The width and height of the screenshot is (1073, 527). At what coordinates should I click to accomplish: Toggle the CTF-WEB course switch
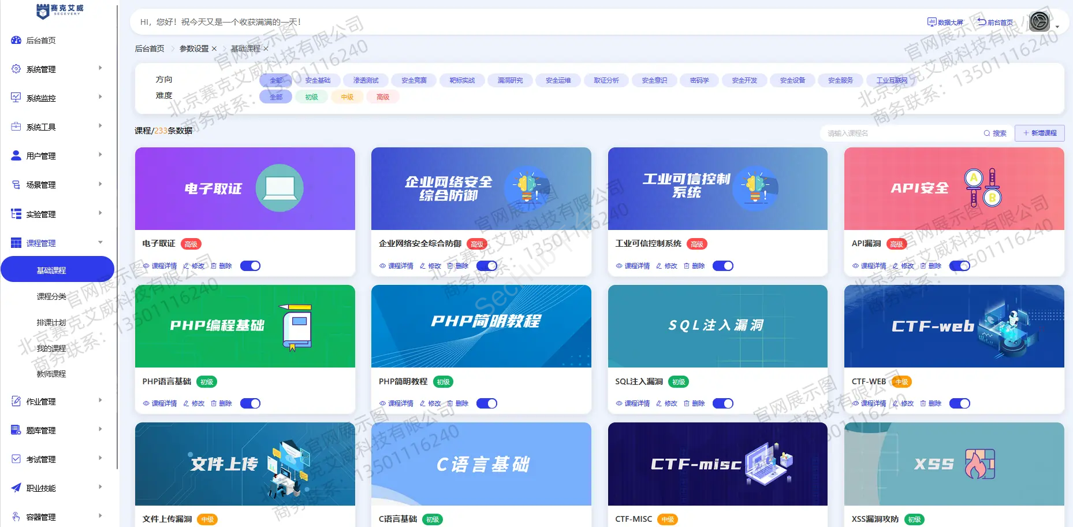point(959,403)
